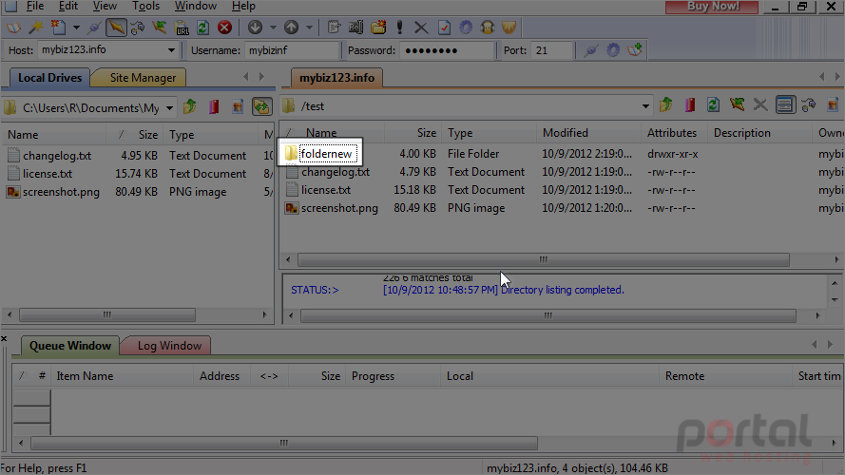Click the Download arrow button
Image resolution: width=845 pixels, height=475 pixels.
pyautogui.click(x=255, y=28)
